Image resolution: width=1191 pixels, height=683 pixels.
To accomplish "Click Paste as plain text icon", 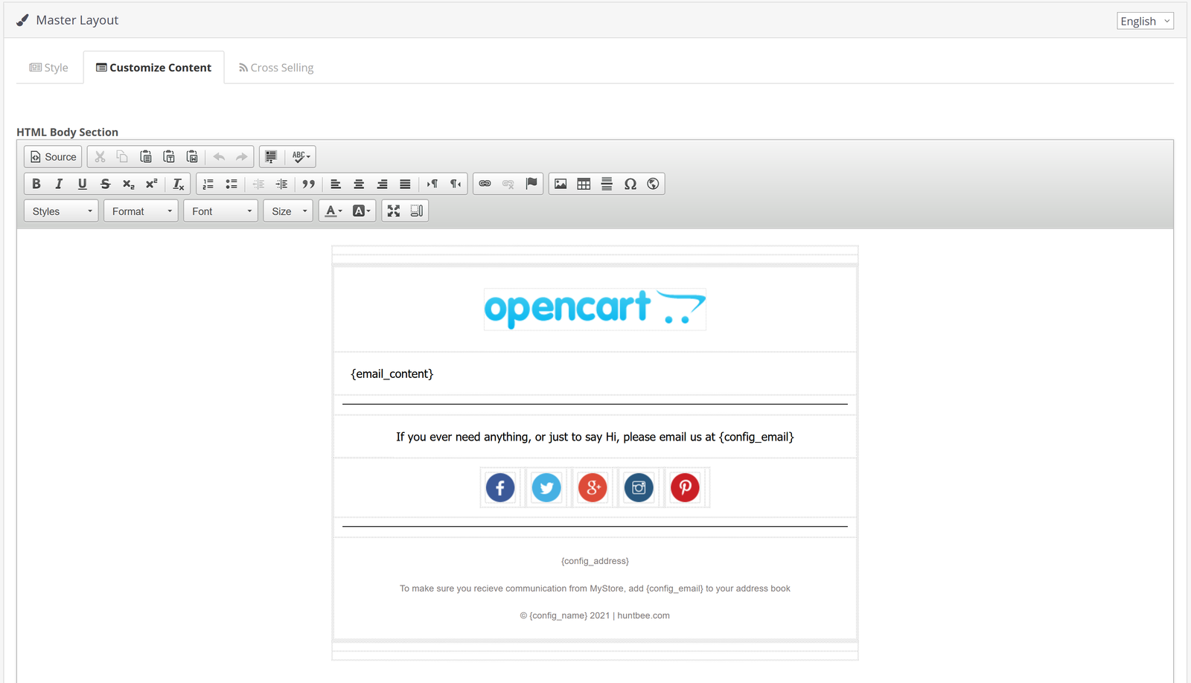I will coord(169,157).
